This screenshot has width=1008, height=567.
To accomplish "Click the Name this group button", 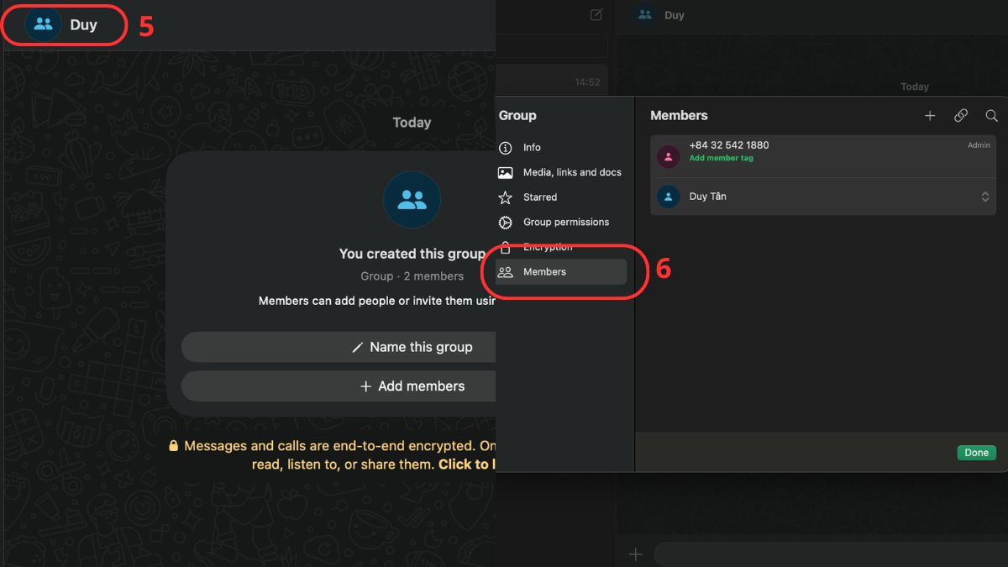I will (412, 347).
